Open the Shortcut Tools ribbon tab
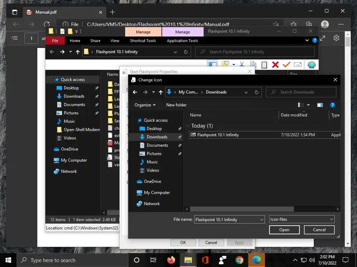The width and height of the screenshot is (357, 267). (143, 41)
